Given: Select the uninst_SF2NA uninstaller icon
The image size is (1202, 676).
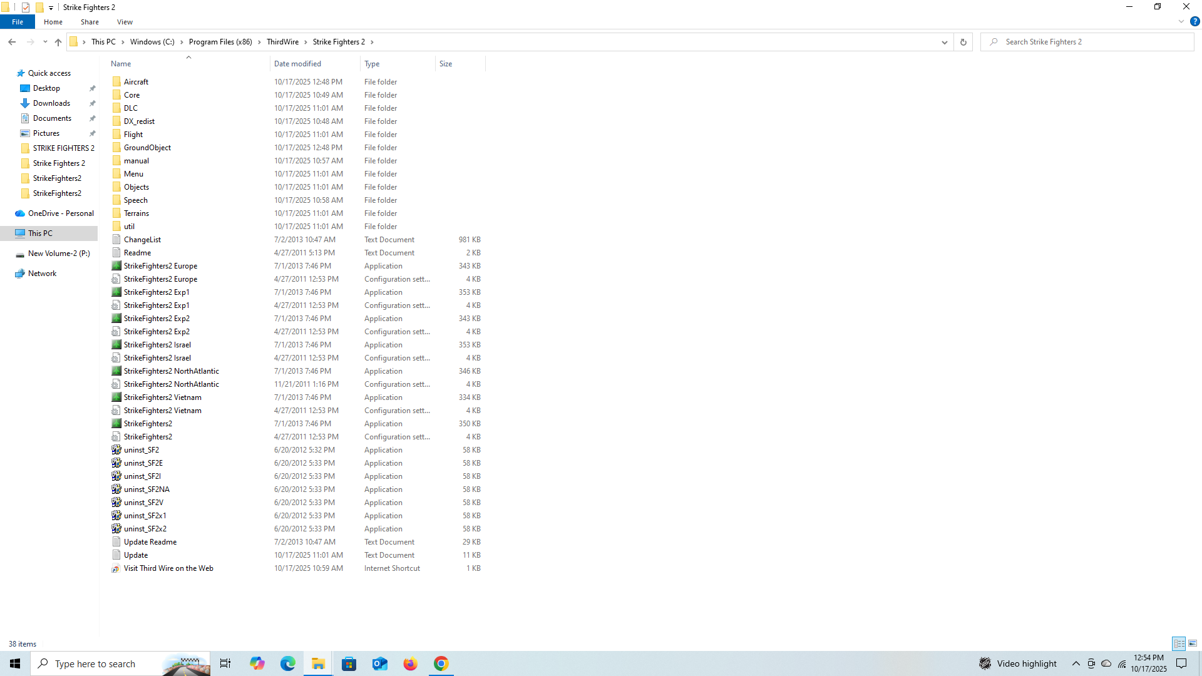Looking at the screenshot, I should point(116,489).
